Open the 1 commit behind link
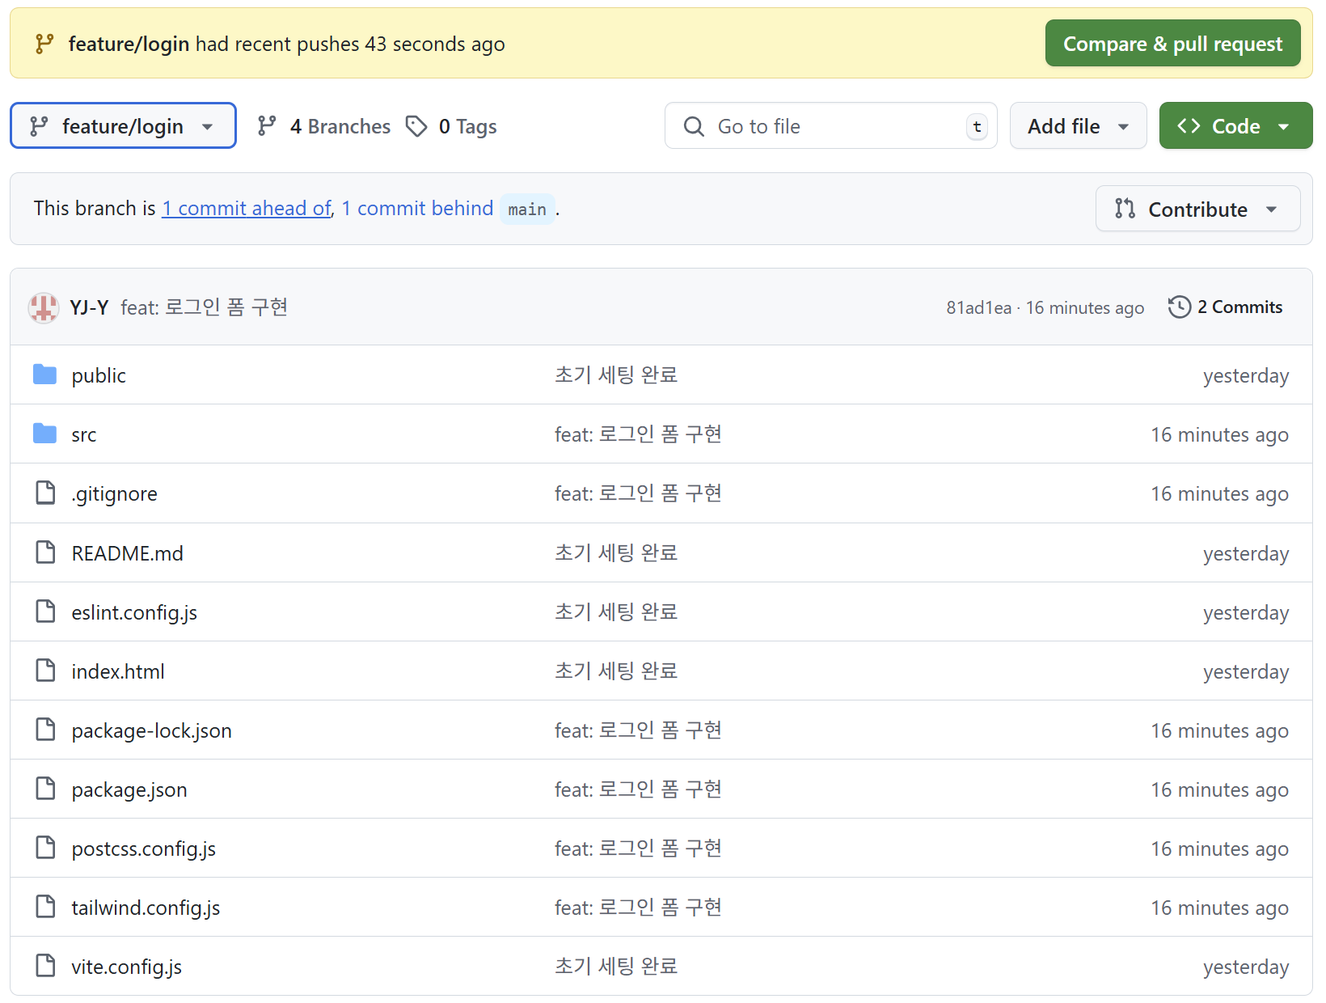The image size is (1326, 1003). [x=417, y=208]
